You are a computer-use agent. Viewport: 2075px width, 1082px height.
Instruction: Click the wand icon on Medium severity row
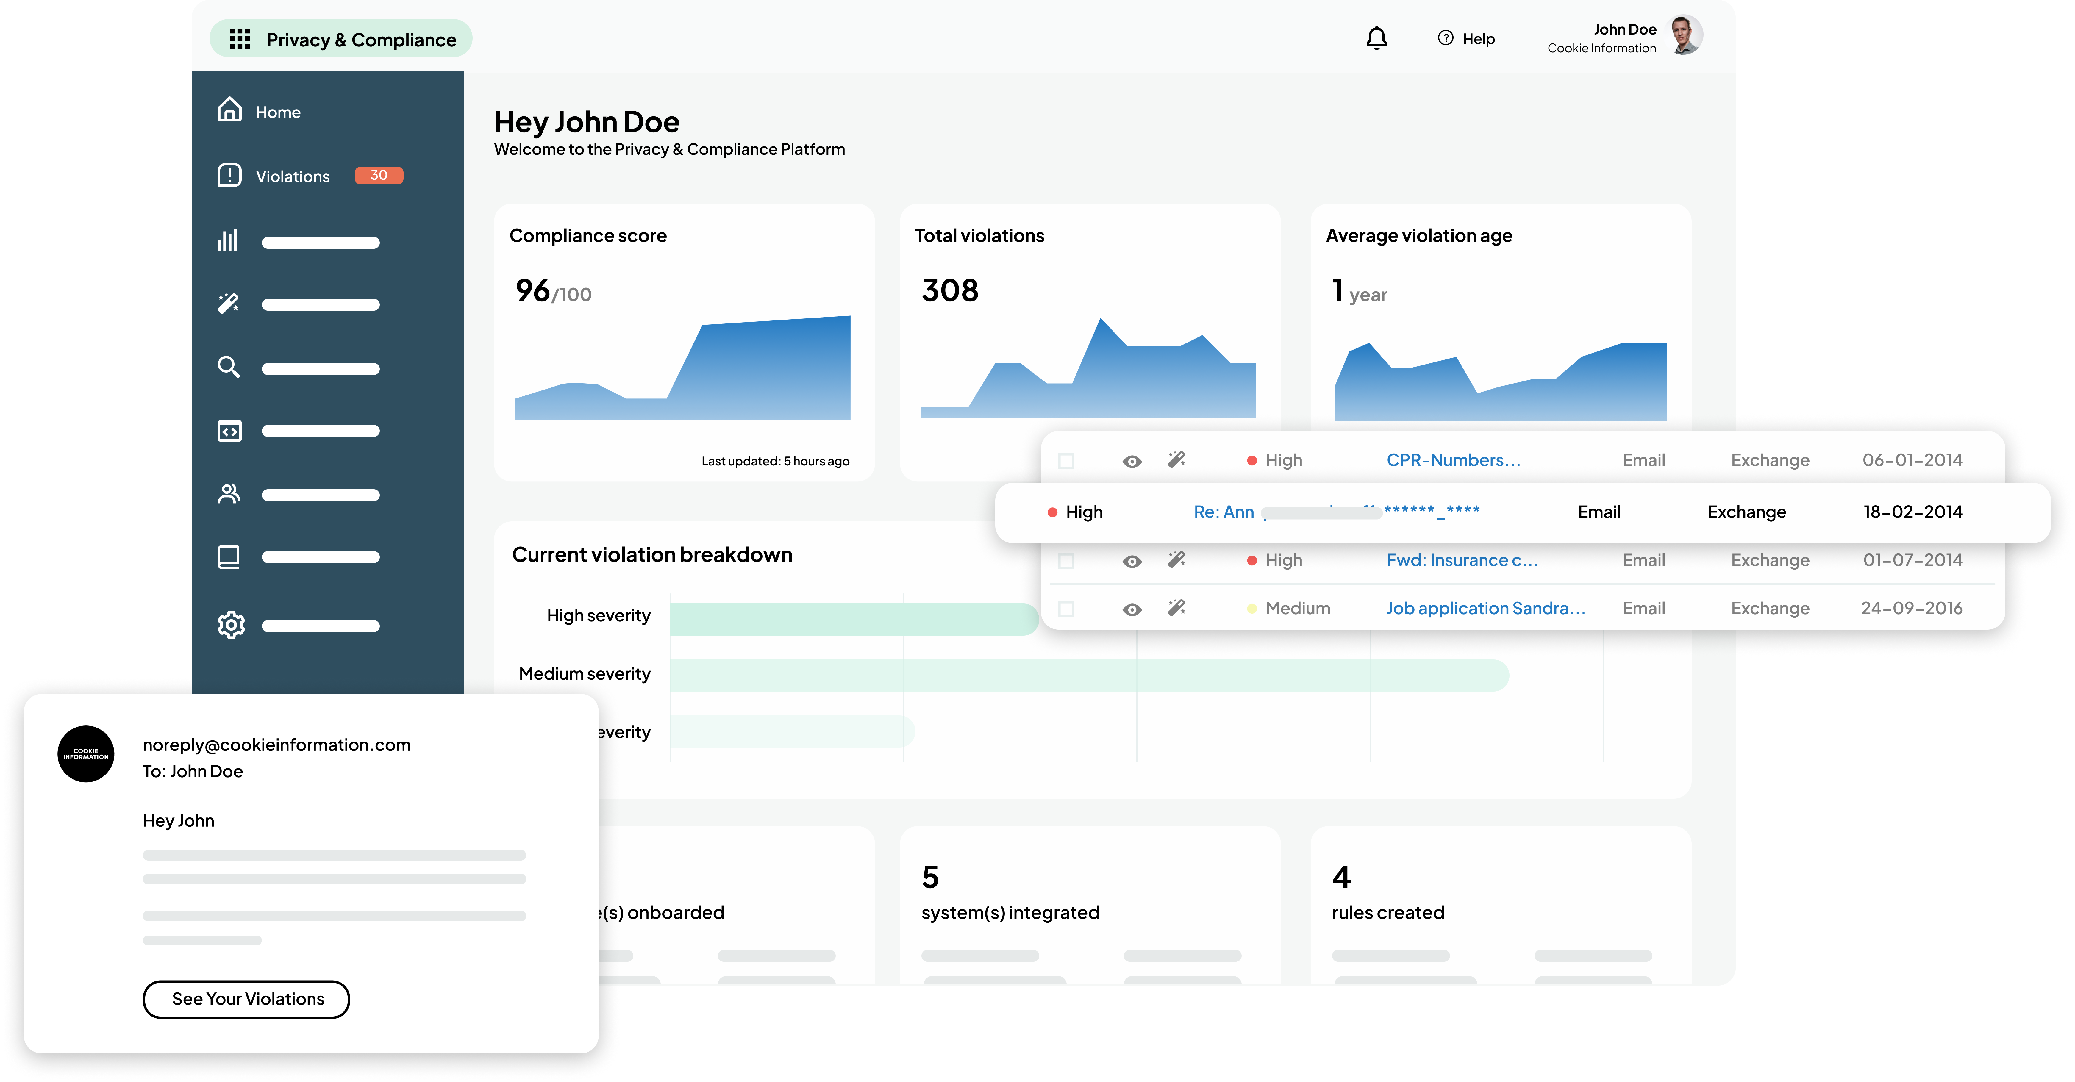(x=1176, y=608)
